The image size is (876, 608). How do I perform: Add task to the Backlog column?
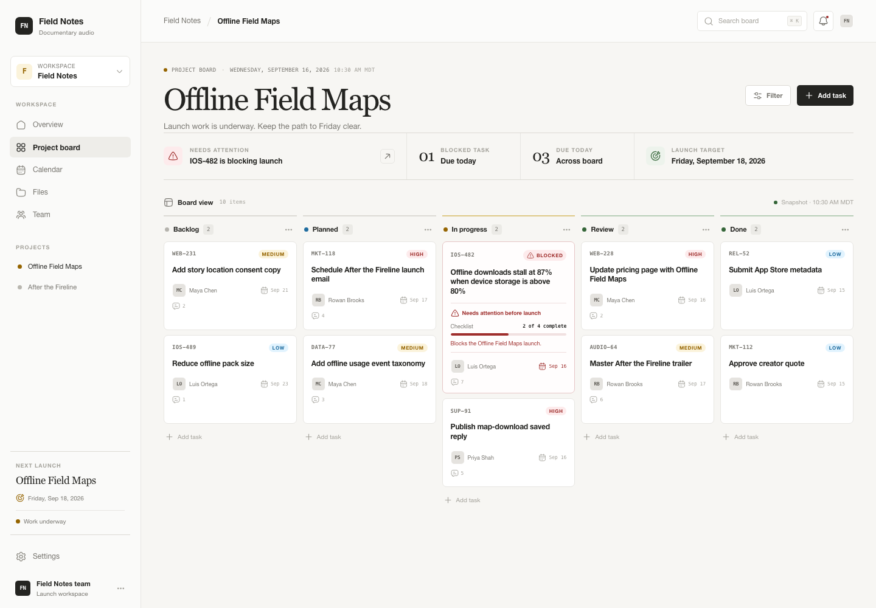(x=184, y=437)
